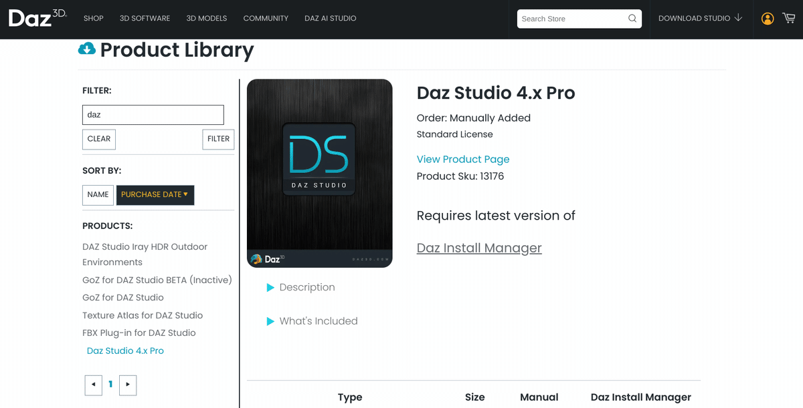
Task: Open the 3D Software menu
Action: [x=145, y=19]
